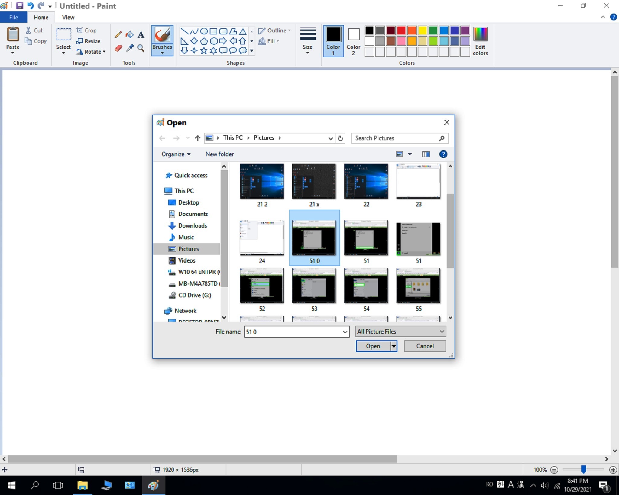Select the Color picker eyedropper tool

coord(130,48)
